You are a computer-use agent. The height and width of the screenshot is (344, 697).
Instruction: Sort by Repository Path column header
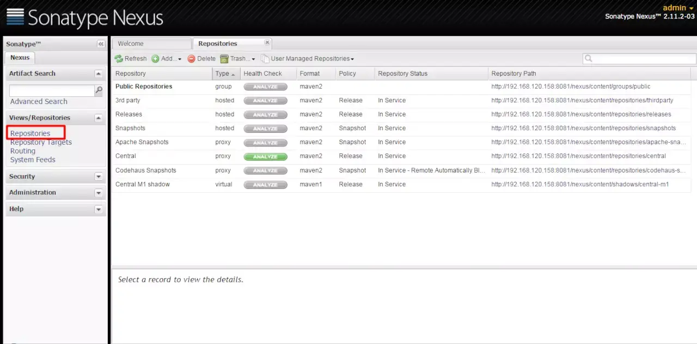click(x=589, y=73)
